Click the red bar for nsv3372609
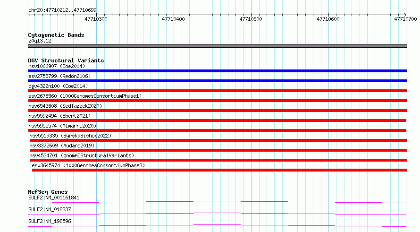 point(218,150)
